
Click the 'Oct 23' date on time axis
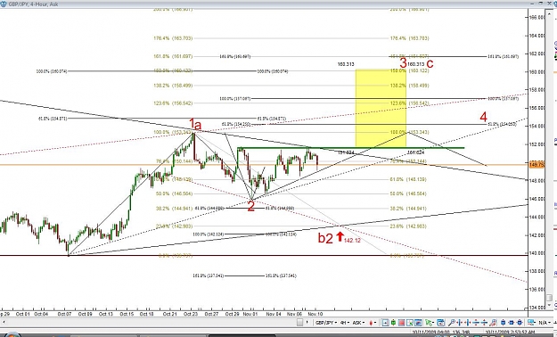(191, 314)
